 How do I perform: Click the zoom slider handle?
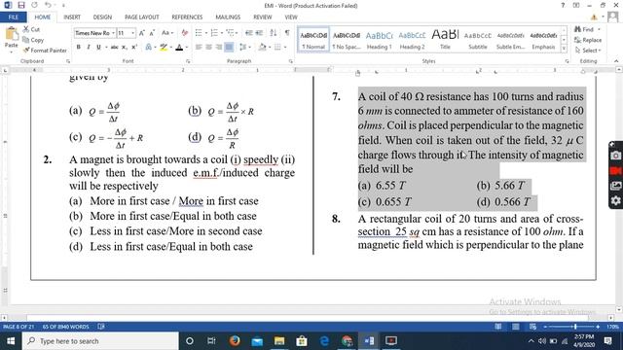pyautogui.click(x=575, y=327)
